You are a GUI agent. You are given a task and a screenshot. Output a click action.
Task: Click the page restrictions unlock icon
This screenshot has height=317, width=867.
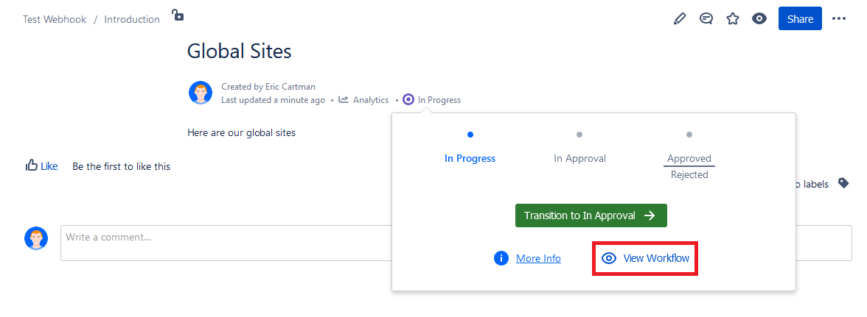pos(178,15)
